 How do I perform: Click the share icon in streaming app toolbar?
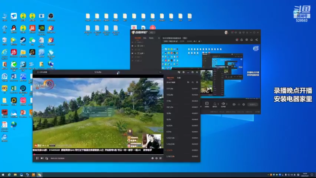pos(256,40)
